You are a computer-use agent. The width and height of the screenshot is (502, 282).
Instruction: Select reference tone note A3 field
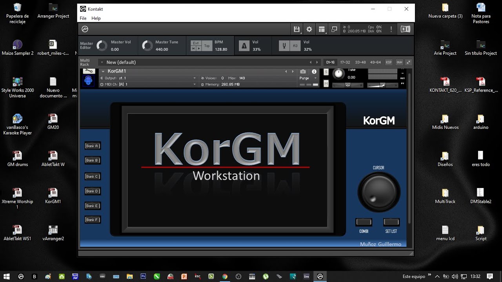coord(295,46)
